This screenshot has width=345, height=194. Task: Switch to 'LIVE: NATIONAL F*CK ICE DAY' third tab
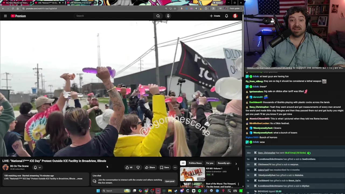[81, 3]
